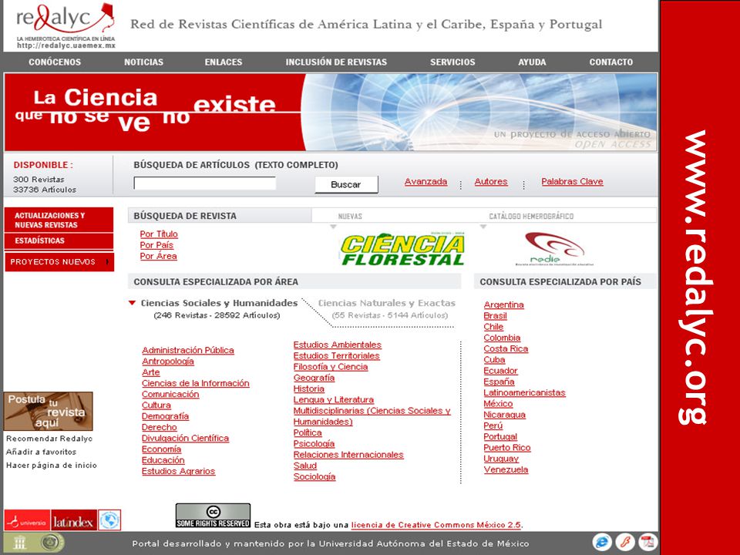Open the Palabras Clave link

coord(572,182)
